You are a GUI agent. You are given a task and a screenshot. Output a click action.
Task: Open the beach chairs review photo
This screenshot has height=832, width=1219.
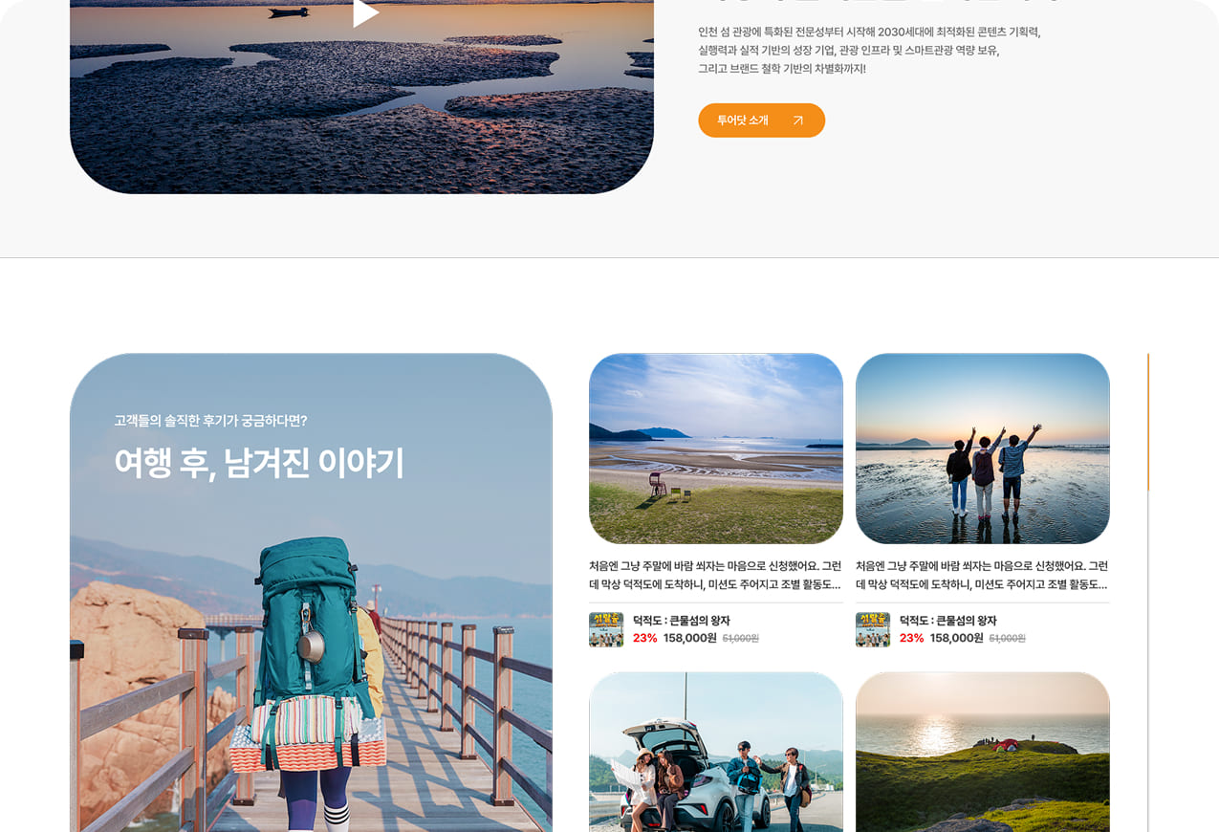click(715, 449)
